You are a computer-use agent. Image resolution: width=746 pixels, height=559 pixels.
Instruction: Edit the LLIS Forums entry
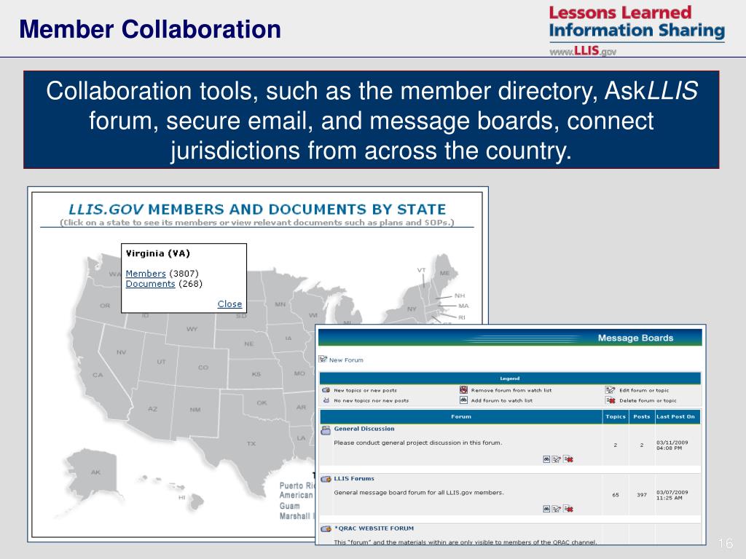pos(556,509)
